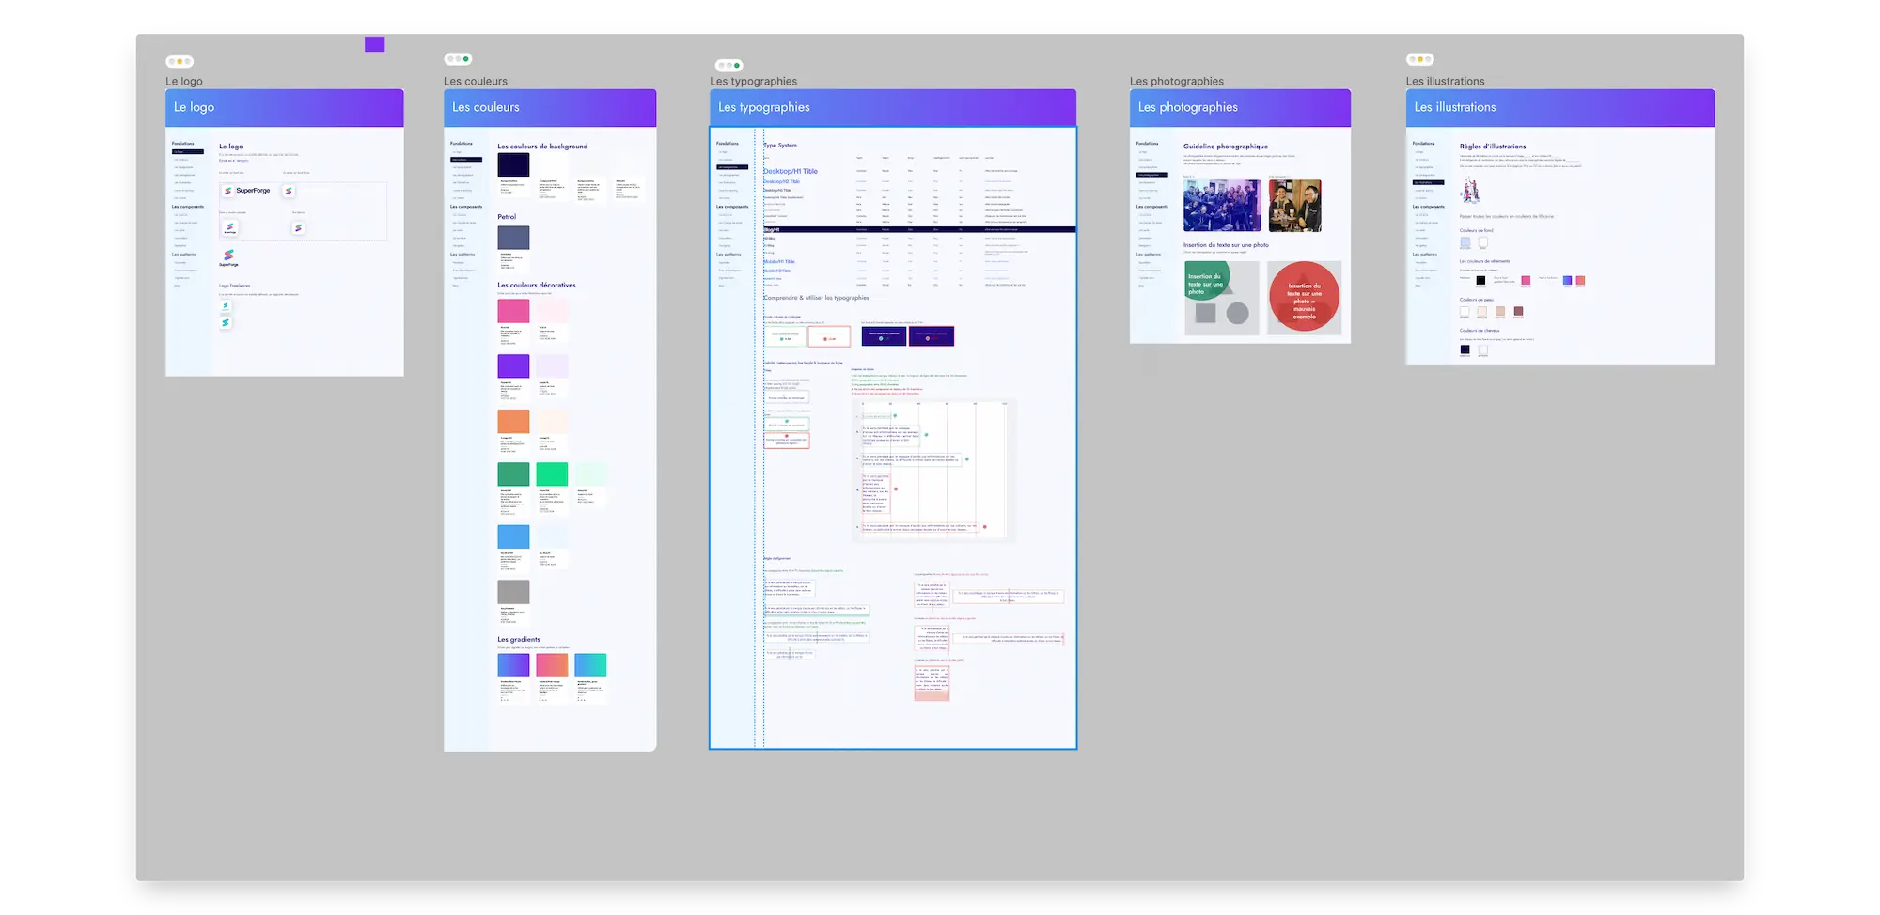Click 'Les couleurs de background' heading
Image resolution: width=1880 pixels, height=915 pixels.
coord(542,147)
